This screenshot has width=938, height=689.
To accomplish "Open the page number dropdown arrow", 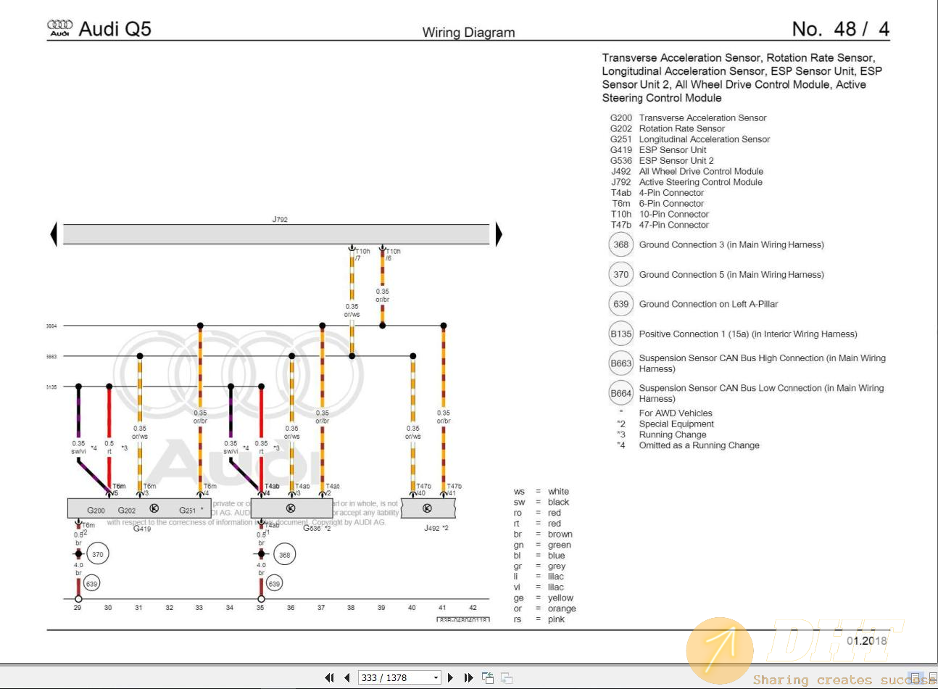I will (436, 677).
